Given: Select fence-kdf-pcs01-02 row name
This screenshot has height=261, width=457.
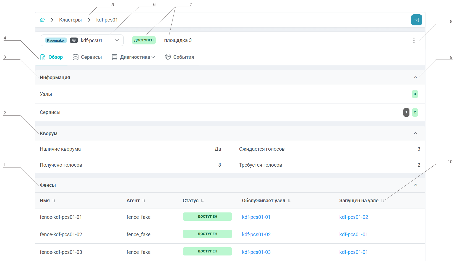Looking at the screenshot, I should (x=61, y=235).
